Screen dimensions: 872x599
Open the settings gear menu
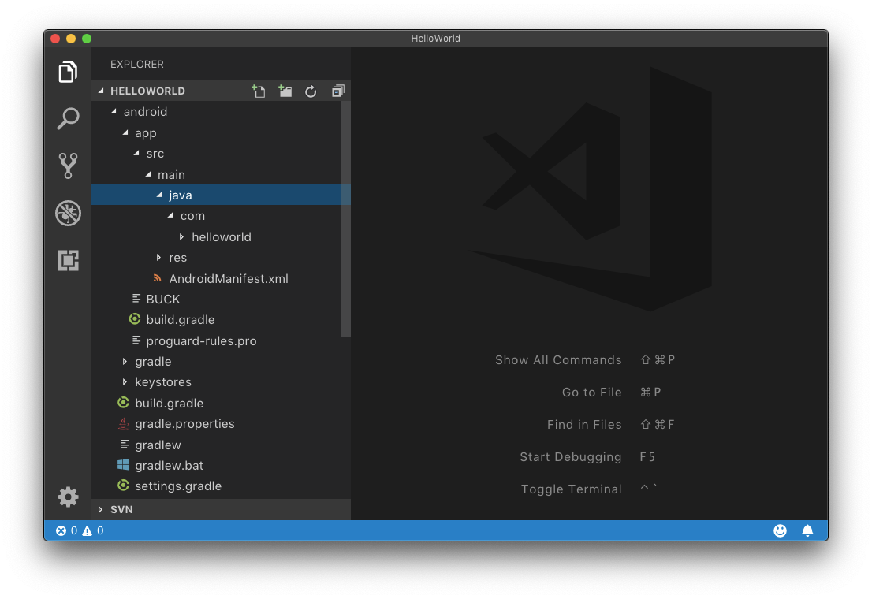(x=68, y=497)
